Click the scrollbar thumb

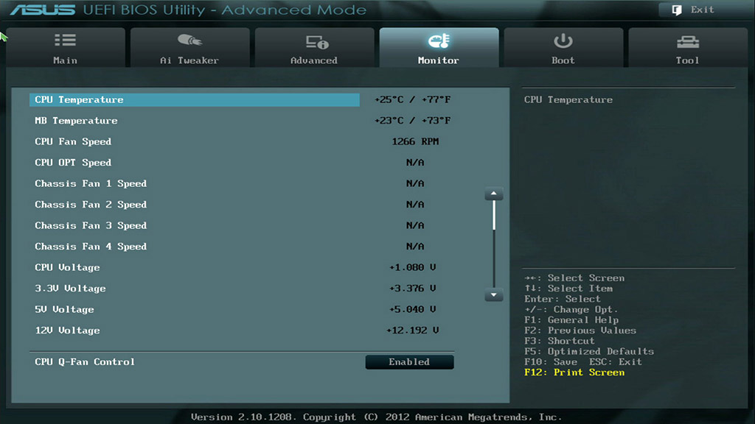(x=493, y=215)
